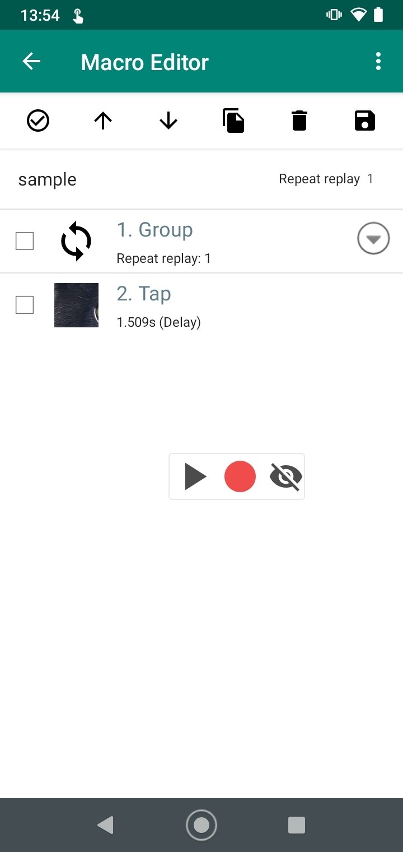This screenshot has width=403, height=852.
Task: Start macro playback with the play button
Action: [195, 476]
